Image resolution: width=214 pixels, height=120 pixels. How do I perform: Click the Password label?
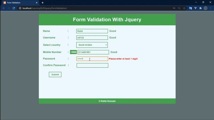coord(49,59)
